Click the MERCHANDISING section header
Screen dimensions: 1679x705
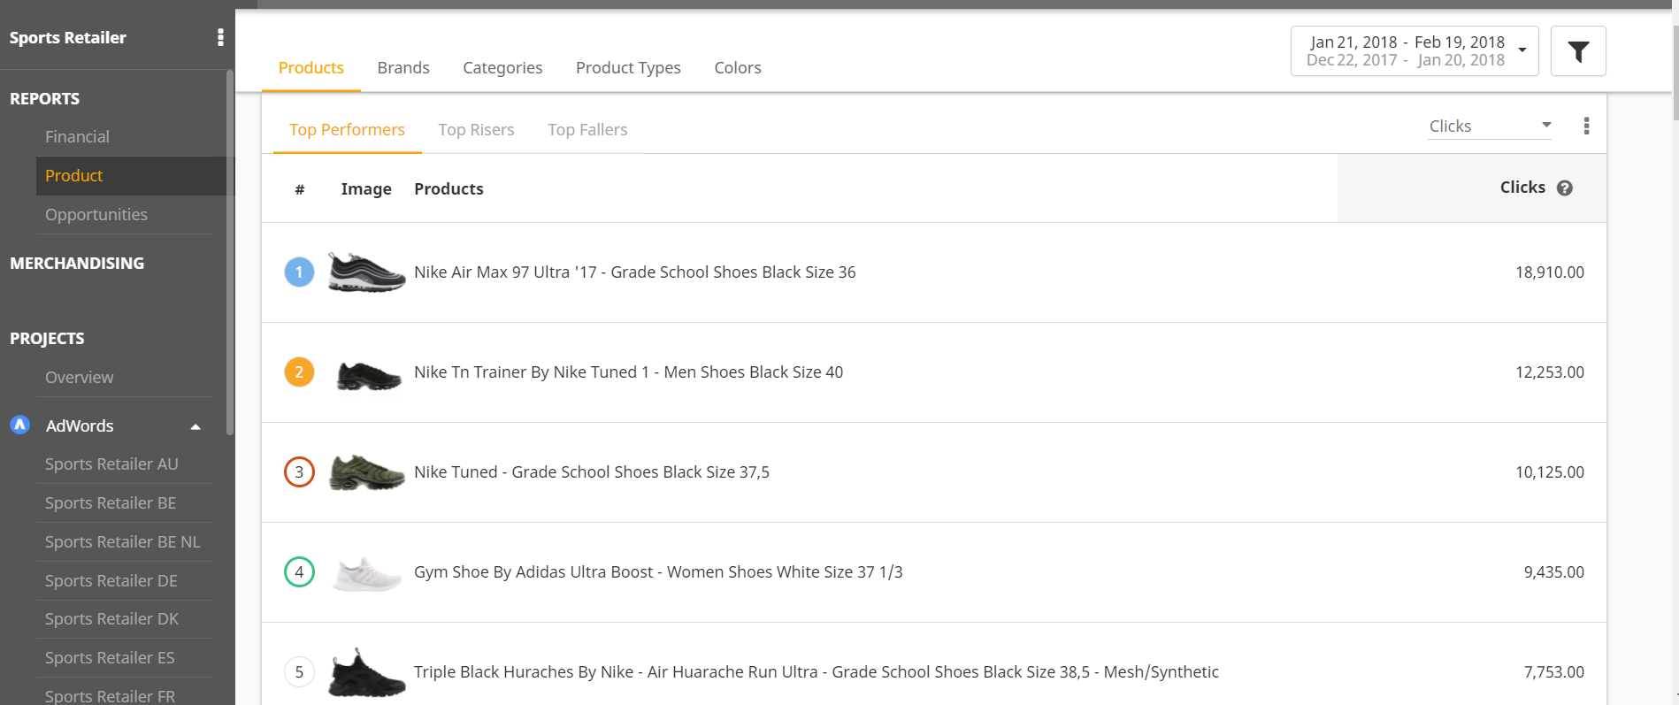(77, 264)
